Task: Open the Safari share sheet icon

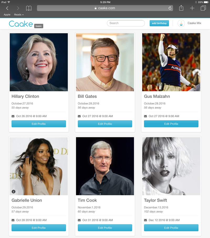Action: click(181, 8)
